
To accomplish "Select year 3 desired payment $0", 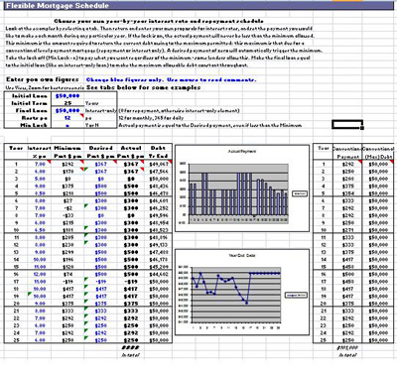I will 101,179.
